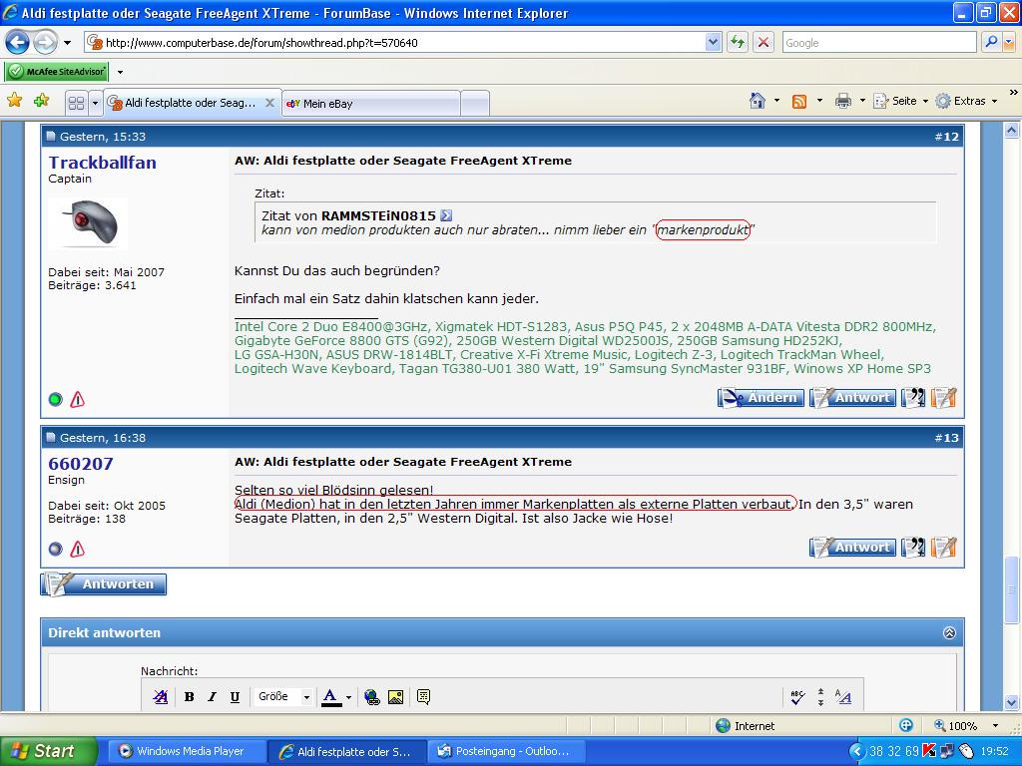The image size is (1022, 766).
Task: Click the switch editor mode A/A icon
Action: pos(842,697)
